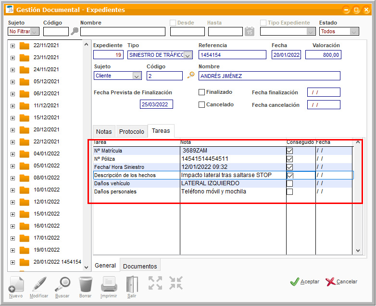Click the Nuevo document icon
This screenshot has width=376, height=306.
16,284
